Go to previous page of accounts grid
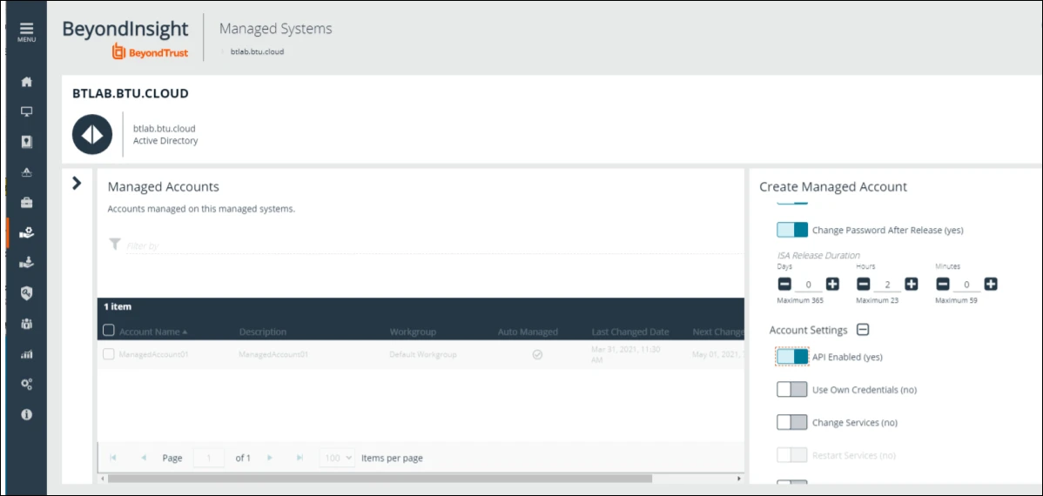 [x=144, y=458]
